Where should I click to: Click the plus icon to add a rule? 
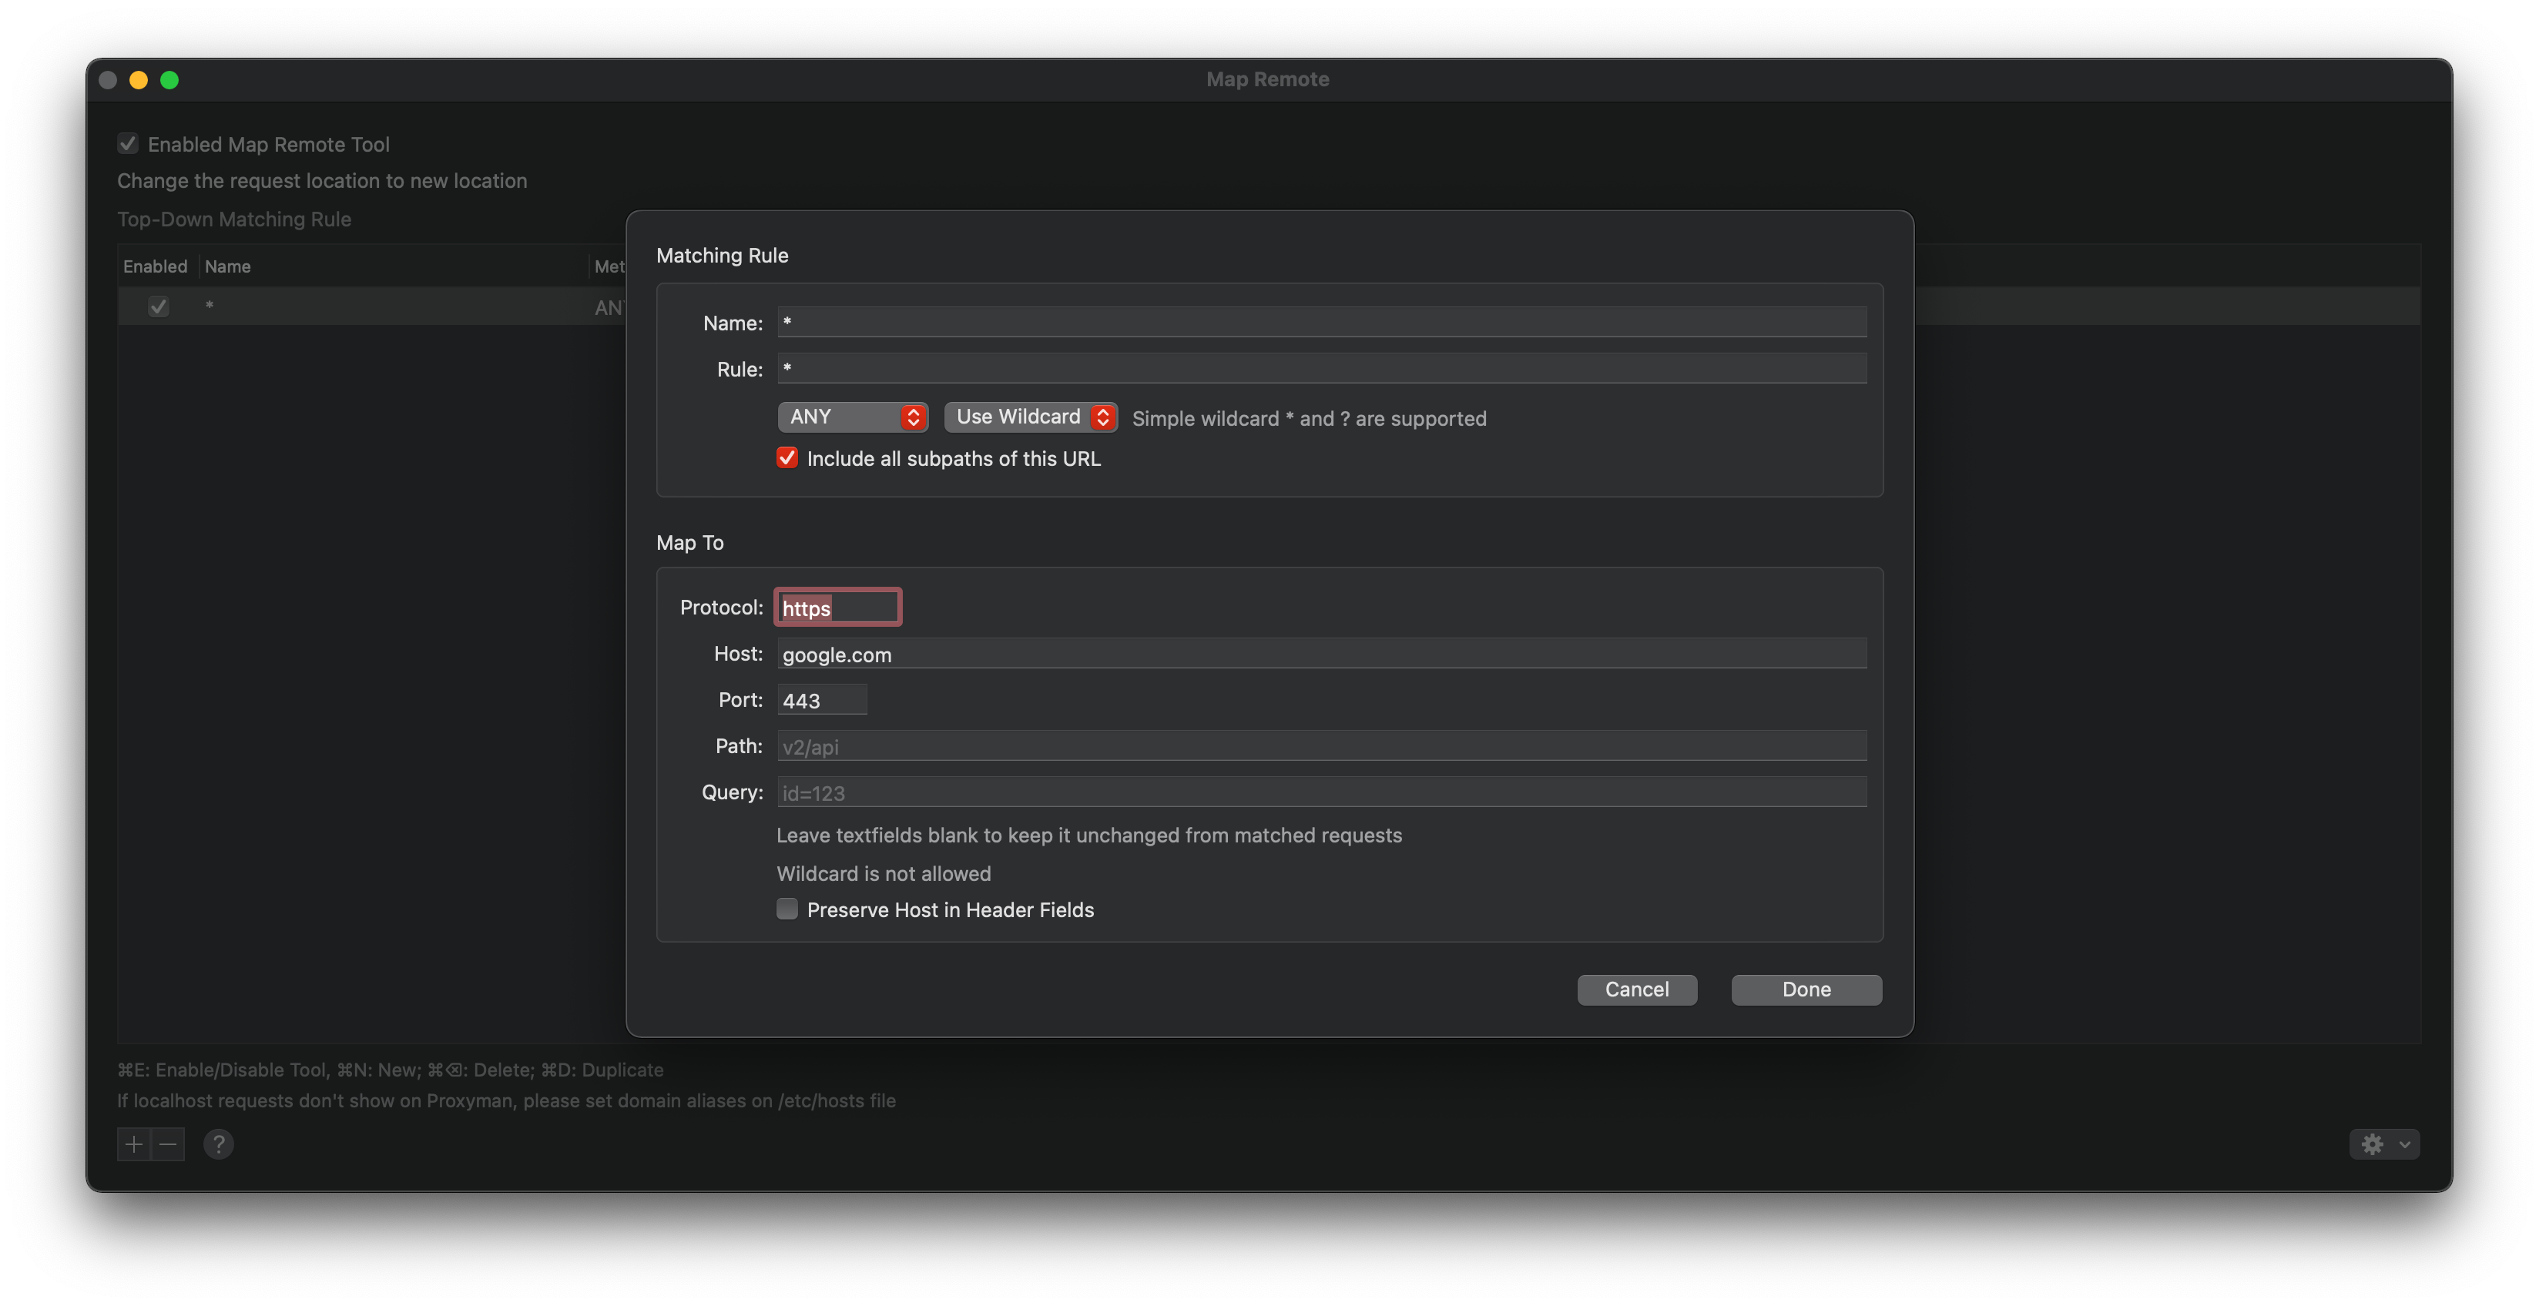tap(133, 1144)
